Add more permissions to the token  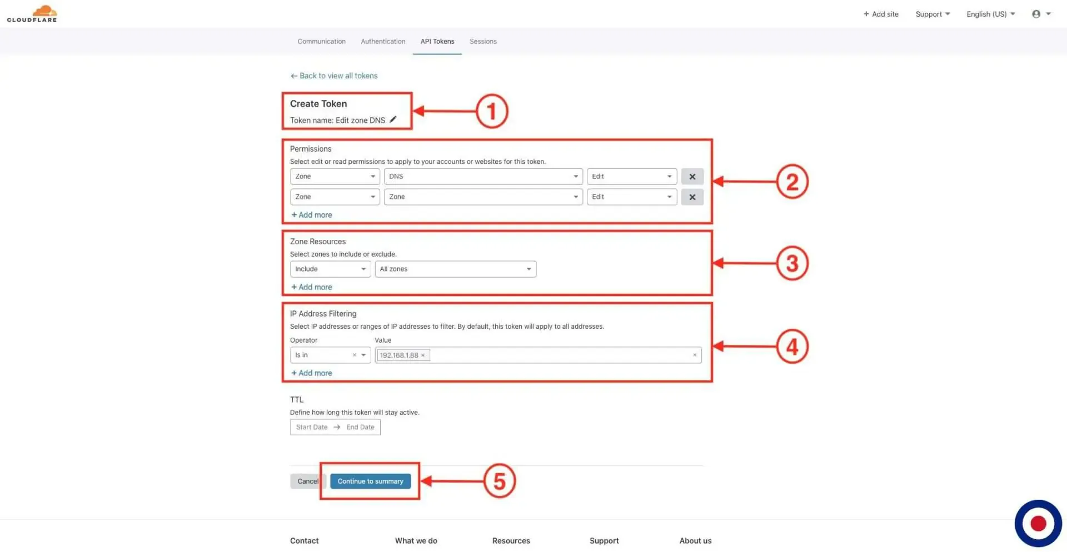[312, 215]
